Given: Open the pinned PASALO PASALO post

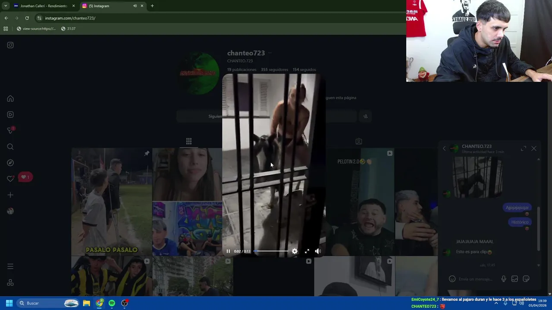Looking at the screenshot, I should point(112,202).
